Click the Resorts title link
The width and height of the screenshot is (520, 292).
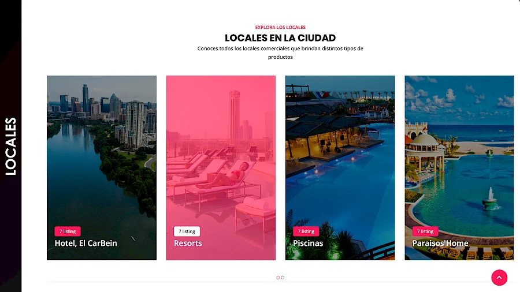coord(188,243)
